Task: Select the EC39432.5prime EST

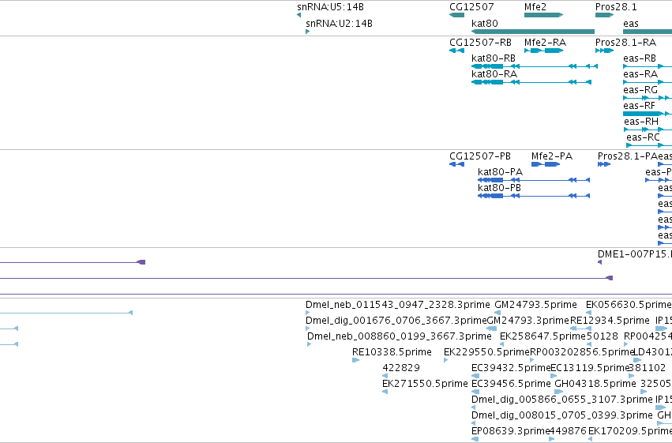Action: pos(475,376)
